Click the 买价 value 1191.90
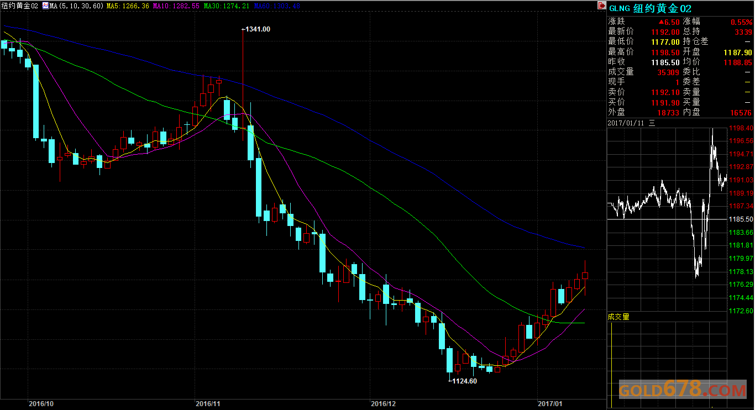The image size is (755, 410). coord(665,102)
